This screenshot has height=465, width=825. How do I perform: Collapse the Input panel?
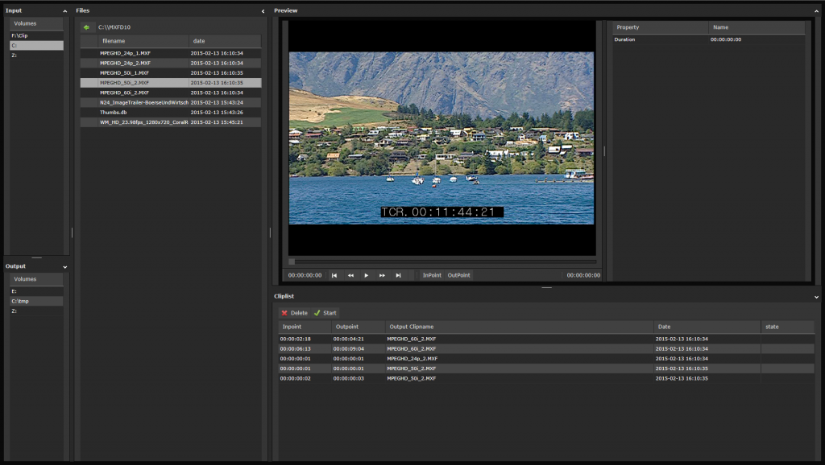[64, 10]
